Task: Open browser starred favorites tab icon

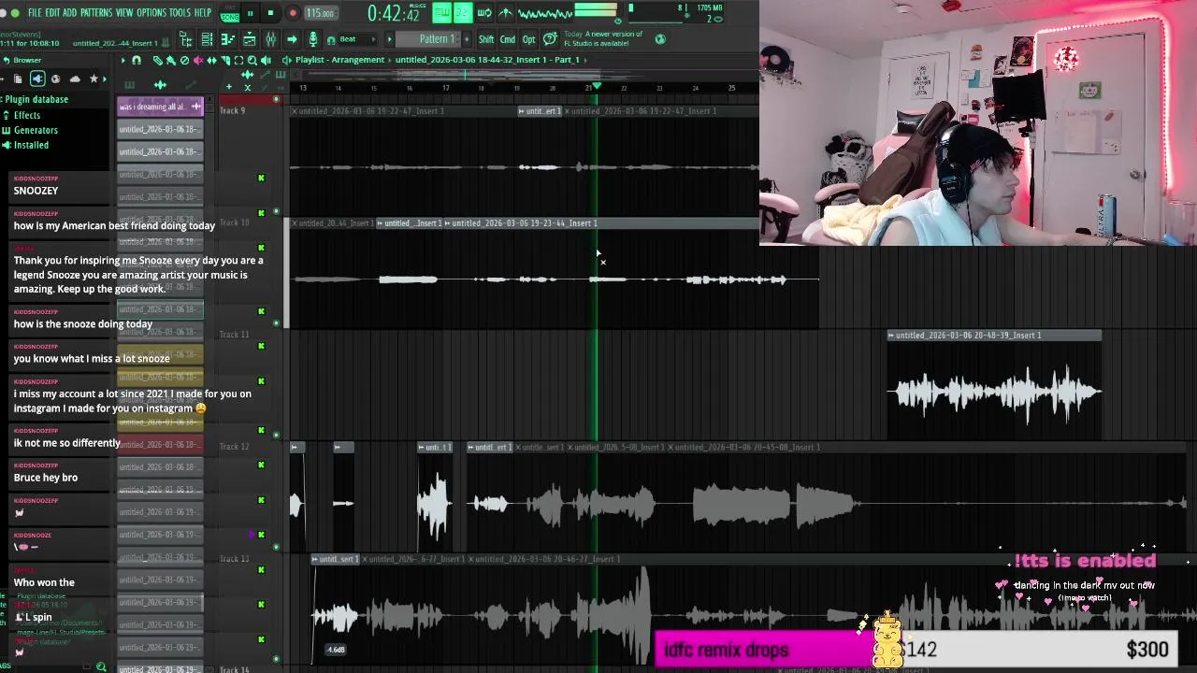Action: (94, 79)
